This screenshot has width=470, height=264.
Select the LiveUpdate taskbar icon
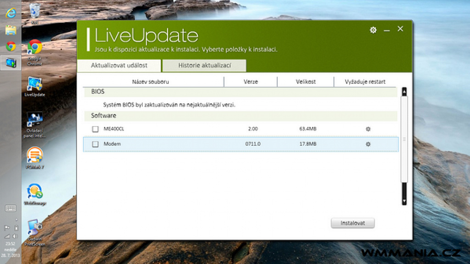pos(11,62)
